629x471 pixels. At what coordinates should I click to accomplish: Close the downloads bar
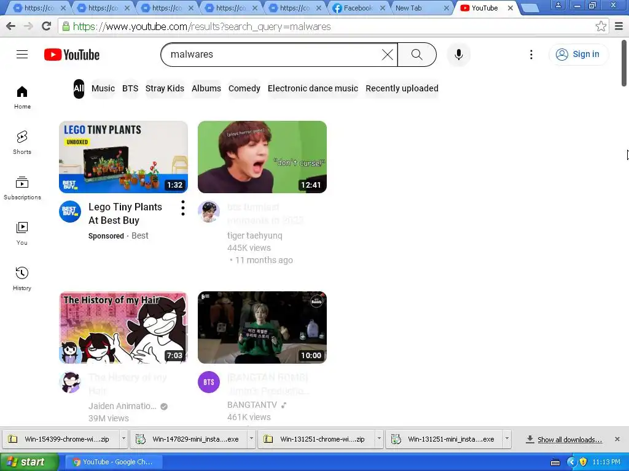pos(617,439)
